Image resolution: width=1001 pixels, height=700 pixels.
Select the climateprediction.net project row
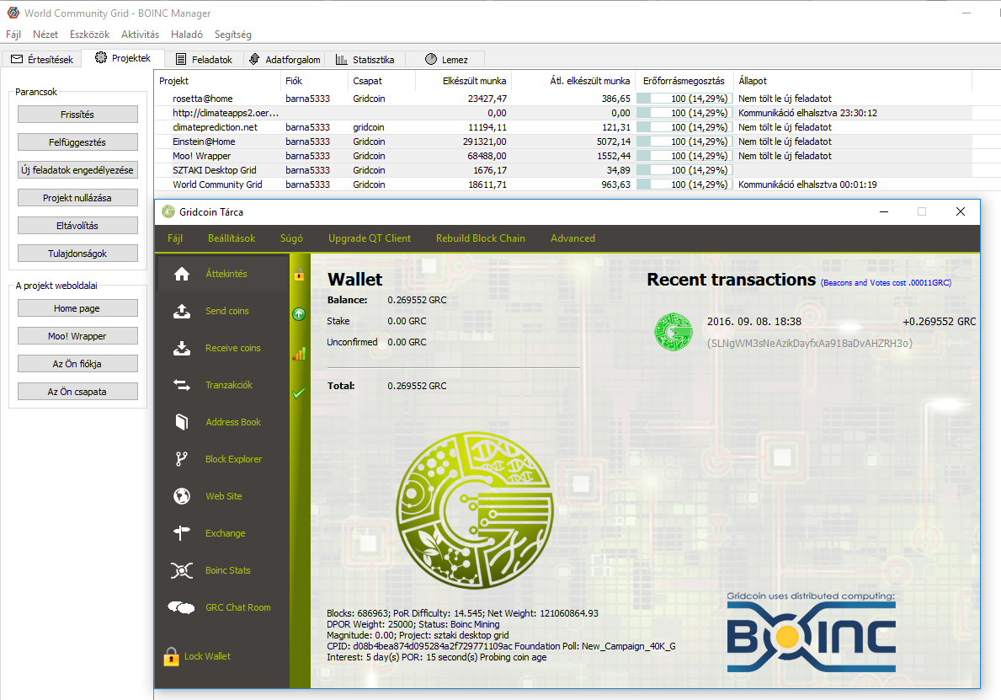tap(563, 127)
